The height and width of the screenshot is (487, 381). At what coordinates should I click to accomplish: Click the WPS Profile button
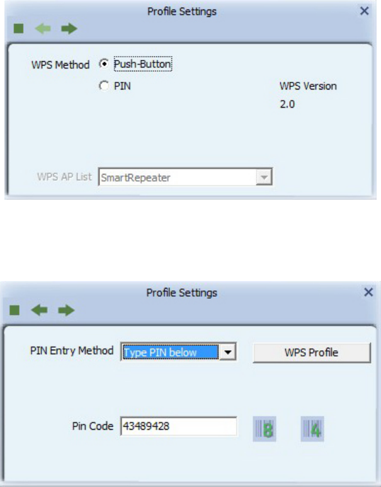click(312, 353)
